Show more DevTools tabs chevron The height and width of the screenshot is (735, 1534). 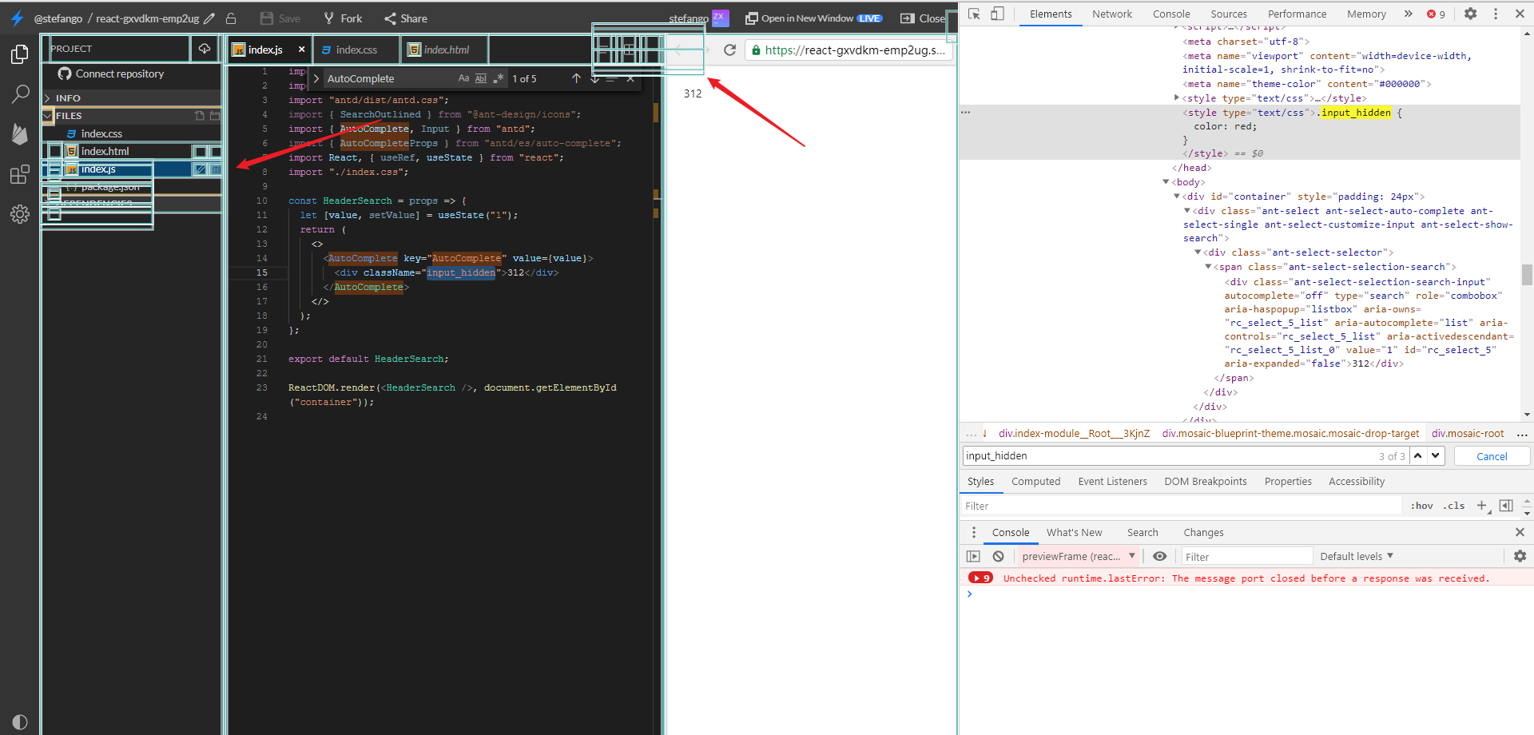(1409, 14)
